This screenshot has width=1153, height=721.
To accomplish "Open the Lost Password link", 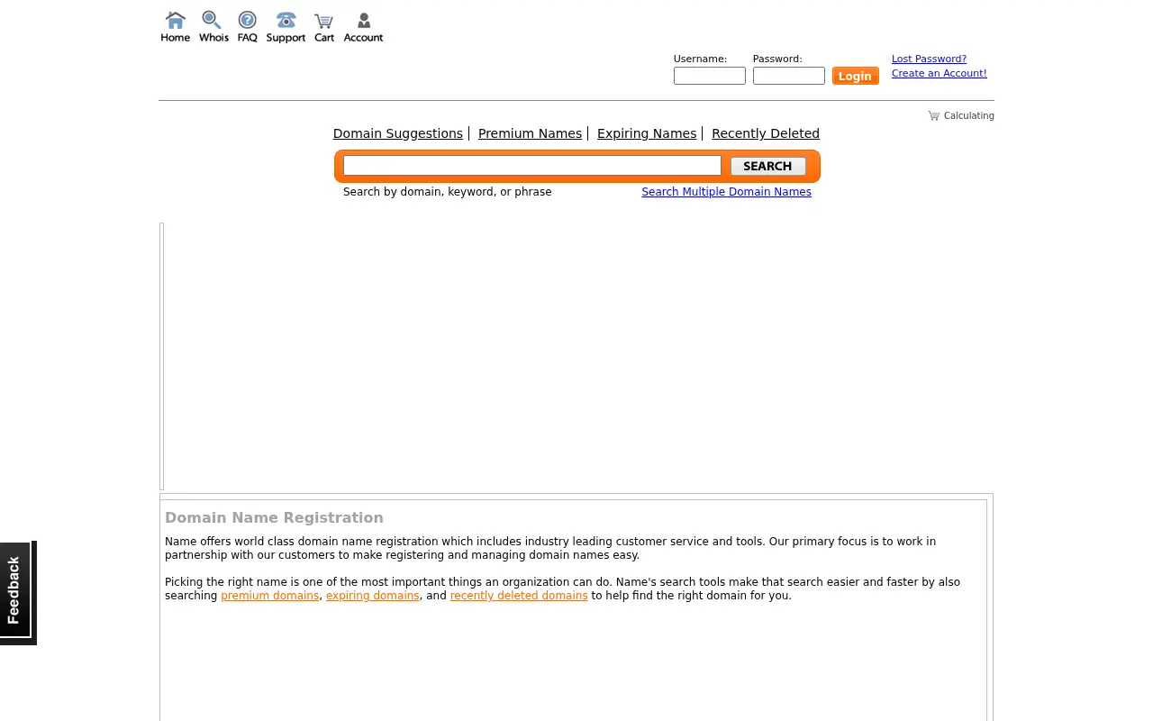I will 929,59.
